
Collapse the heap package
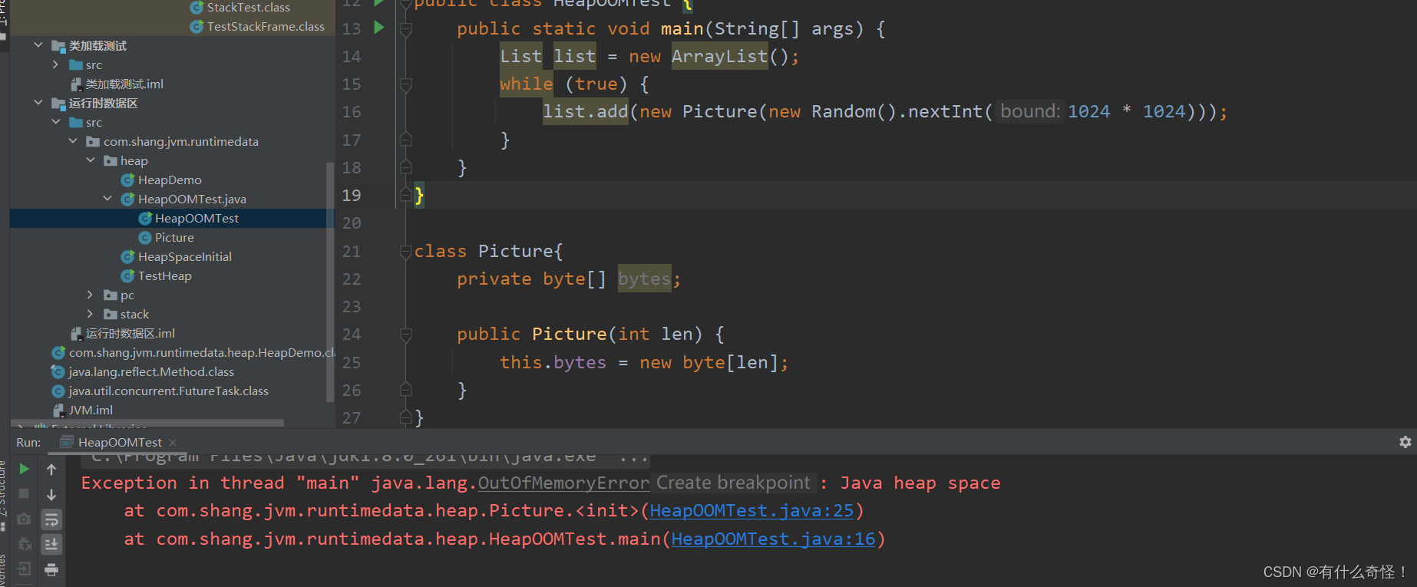[90, 160]
